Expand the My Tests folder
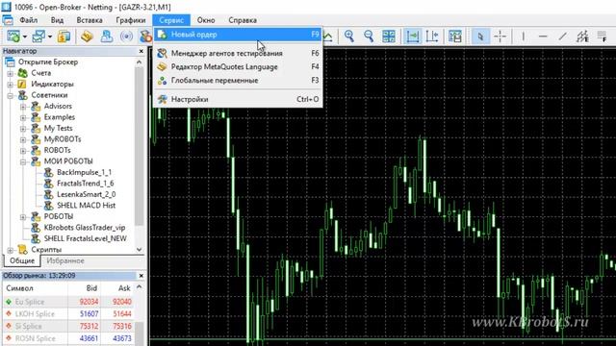 coord(23,128)
